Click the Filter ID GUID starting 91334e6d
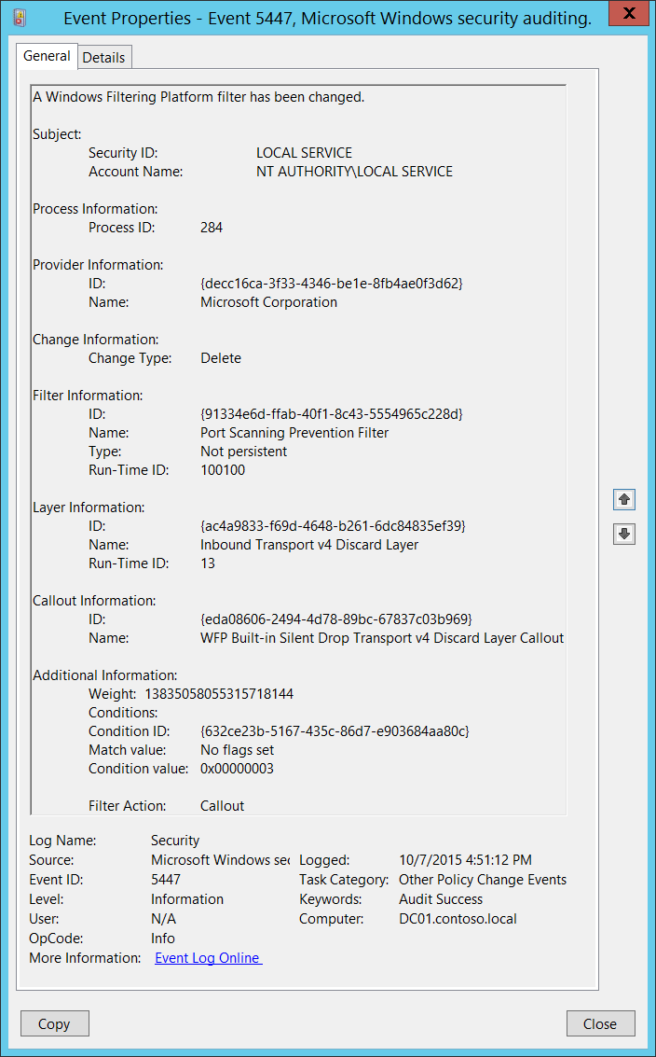Image resolution: width=656 pixels, height=1057 pixels. [x=332, y=414]
